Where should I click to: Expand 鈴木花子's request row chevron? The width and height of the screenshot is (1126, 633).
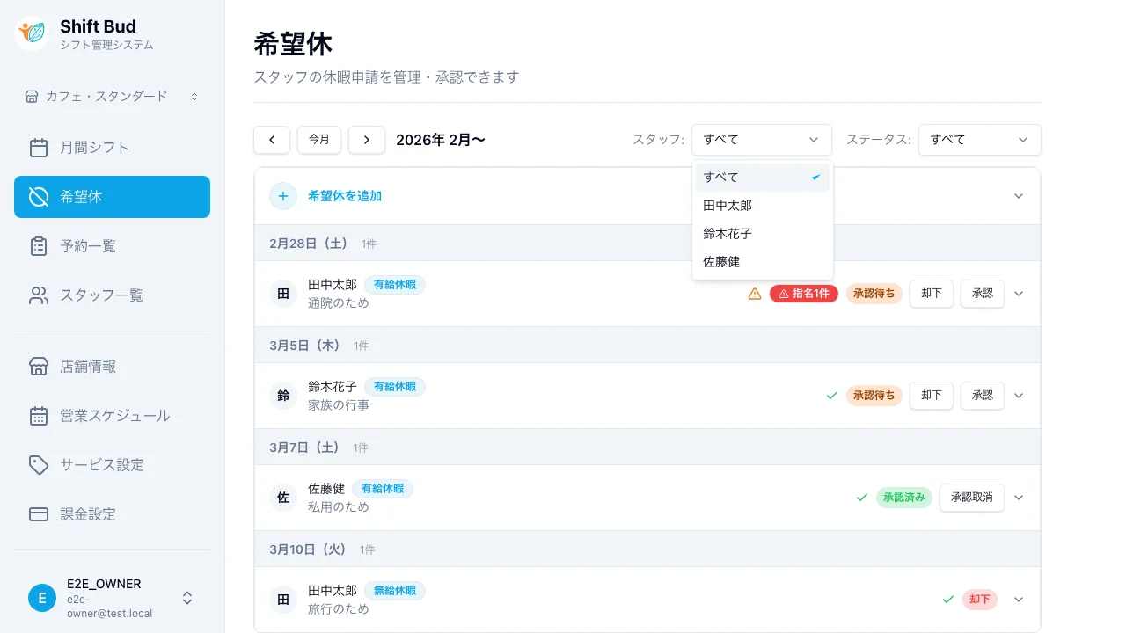pos(1018,395)
